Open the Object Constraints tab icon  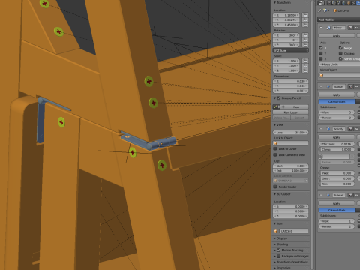[353, 3]
